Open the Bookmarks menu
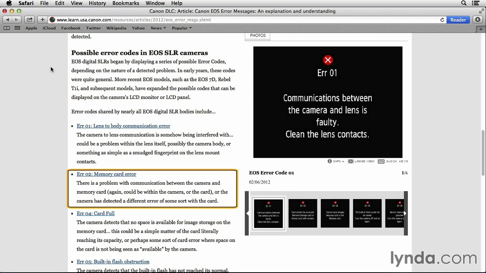This screenshot has width=486, height=273. (126, 3)
